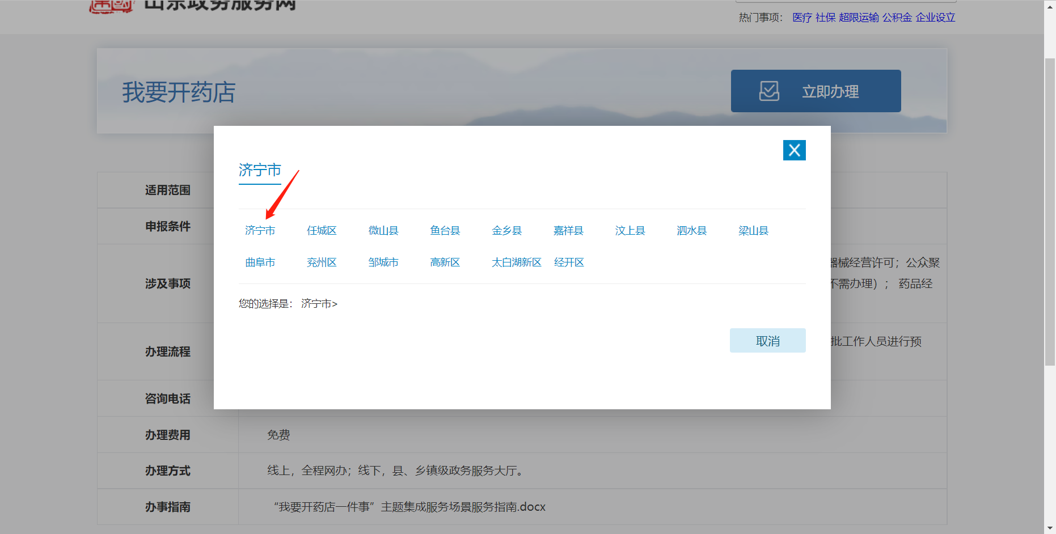Select 经开区 zone
Screen dimensions: 1056x534
(569, 262)
